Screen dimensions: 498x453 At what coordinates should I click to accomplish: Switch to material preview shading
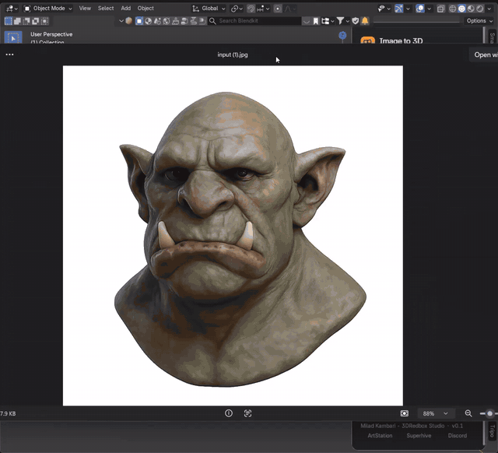(x=471, y=9)
